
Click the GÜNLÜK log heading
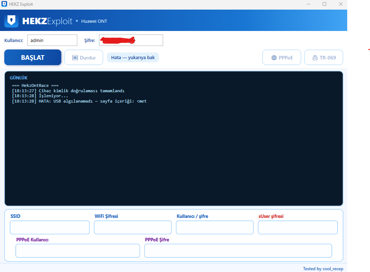pos(19,78)
